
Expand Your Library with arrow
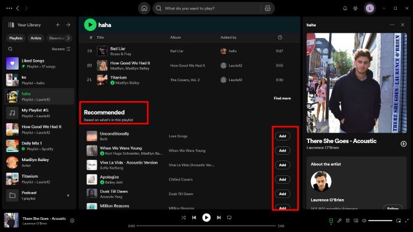tap(68, 24)
